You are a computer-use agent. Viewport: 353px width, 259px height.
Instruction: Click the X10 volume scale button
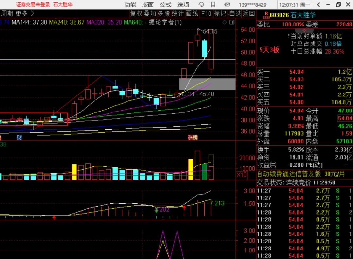tap(242, 175)
